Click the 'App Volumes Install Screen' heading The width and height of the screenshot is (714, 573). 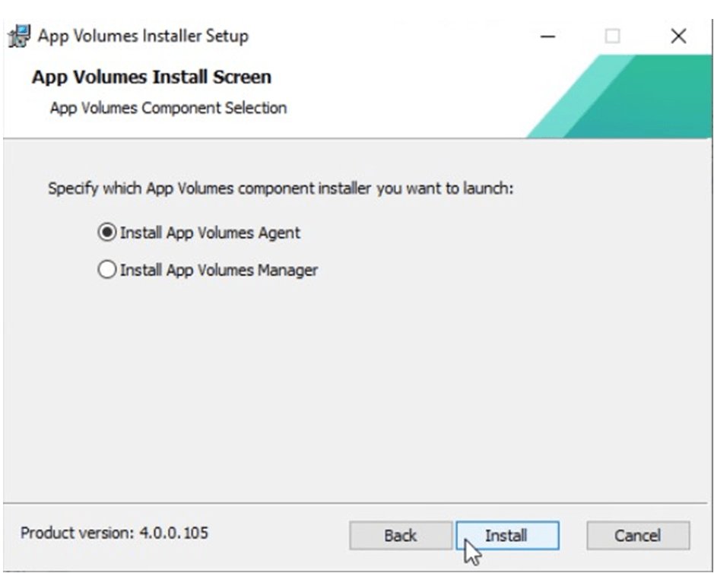[151, 77]
